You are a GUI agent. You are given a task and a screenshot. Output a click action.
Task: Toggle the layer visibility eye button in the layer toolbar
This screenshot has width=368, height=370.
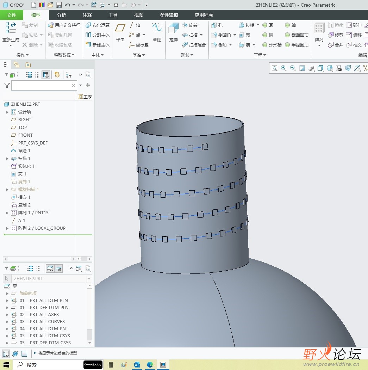pyautogui.click(x=50, y=269)
